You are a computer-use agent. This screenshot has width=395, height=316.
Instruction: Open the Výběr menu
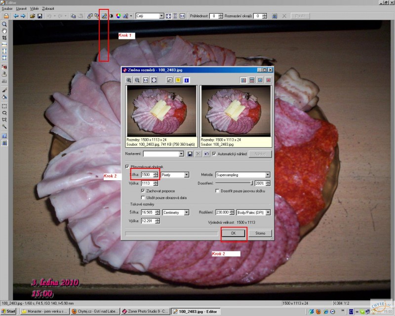34,8
